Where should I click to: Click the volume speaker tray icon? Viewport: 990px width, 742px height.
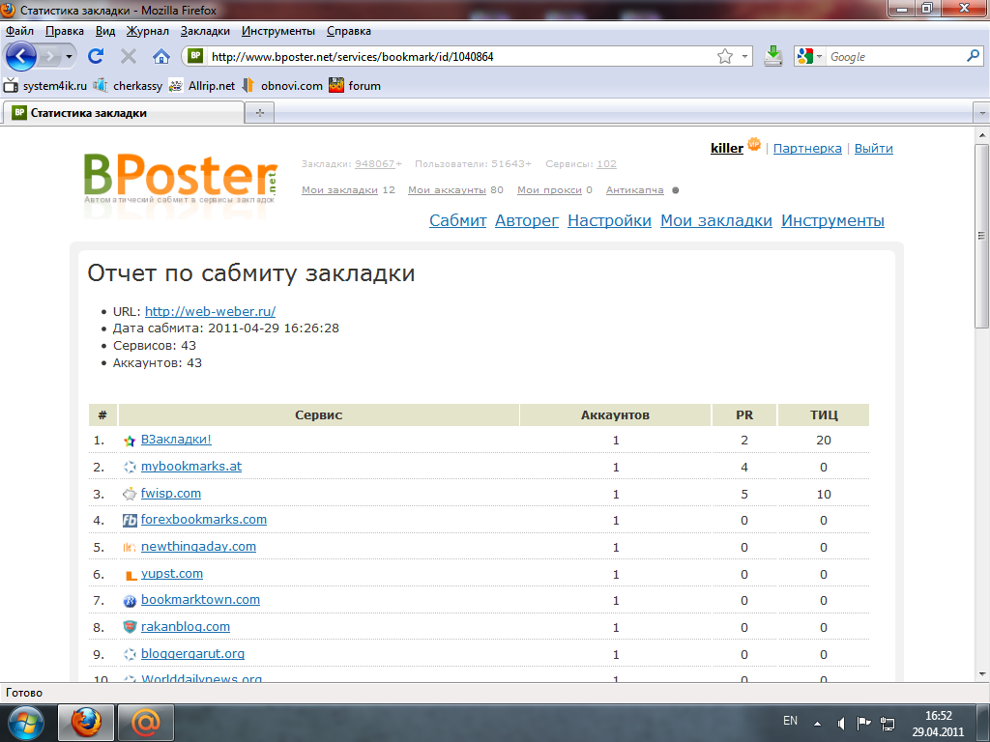click(x=841, y=723)
